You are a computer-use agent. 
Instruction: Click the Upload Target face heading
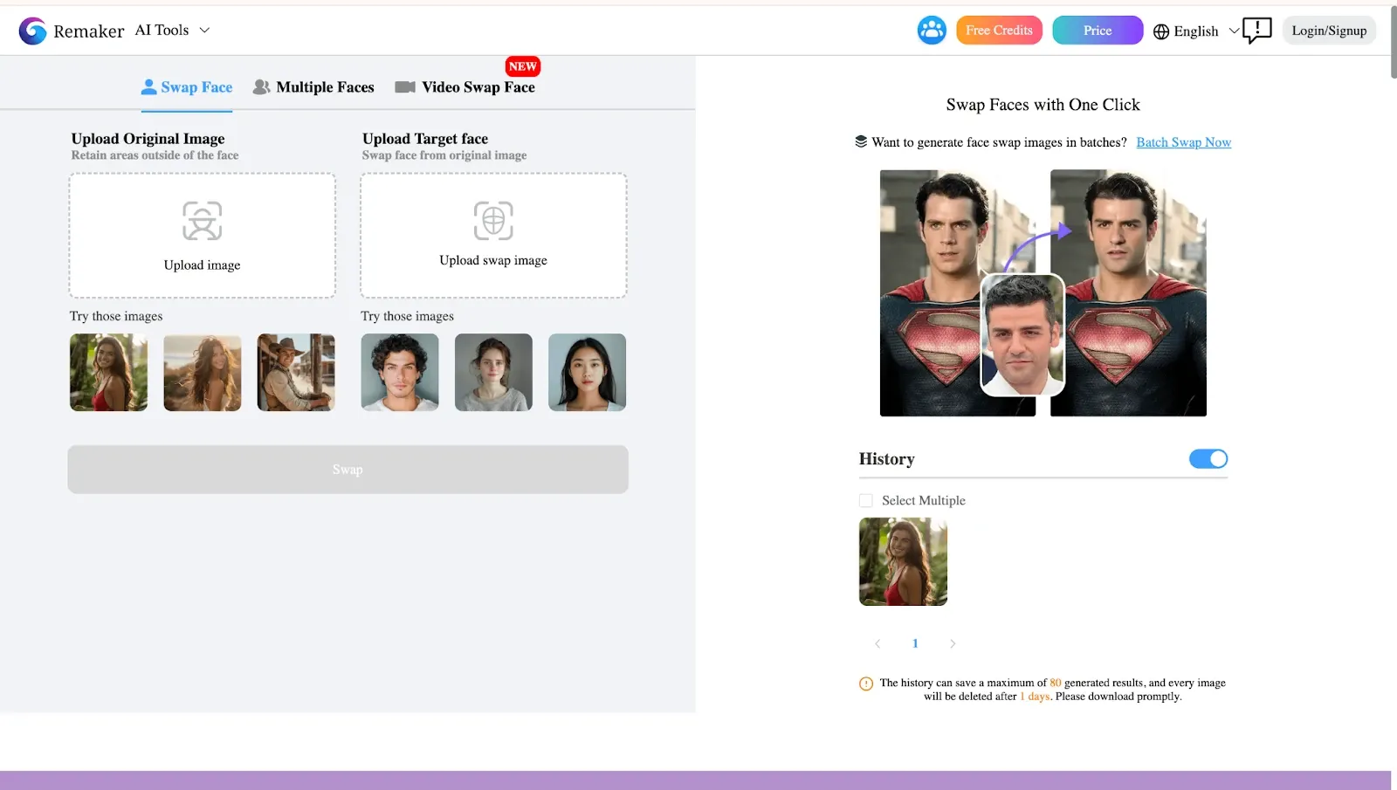point(425,139)
